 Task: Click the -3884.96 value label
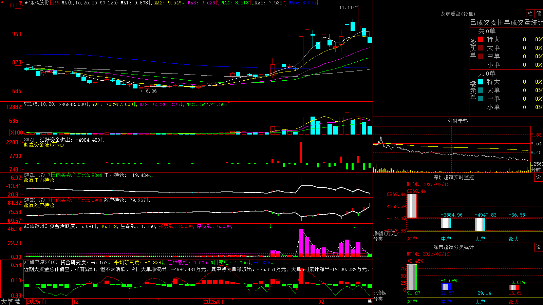coord(451,215)
